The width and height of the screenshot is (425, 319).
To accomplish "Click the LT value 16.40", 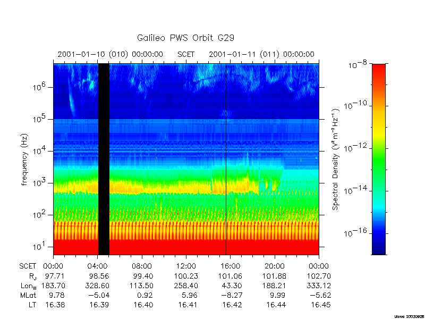I will [x=143, y=305].
